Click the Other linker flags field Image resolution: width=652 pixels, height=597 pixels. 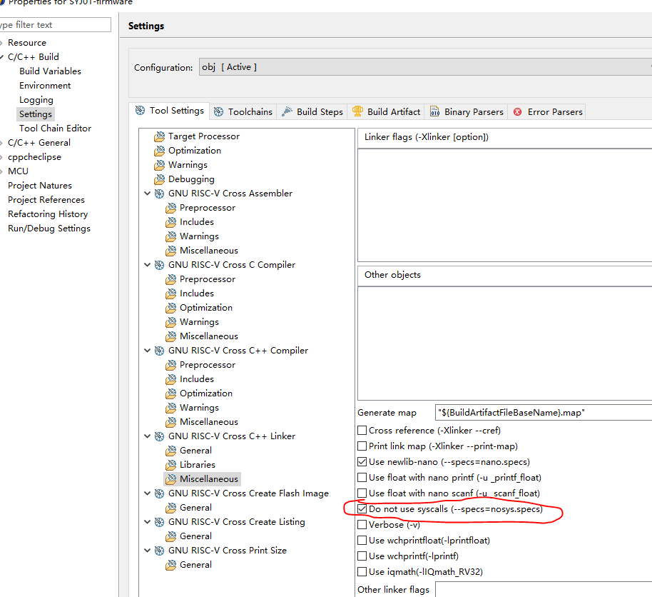544,590
